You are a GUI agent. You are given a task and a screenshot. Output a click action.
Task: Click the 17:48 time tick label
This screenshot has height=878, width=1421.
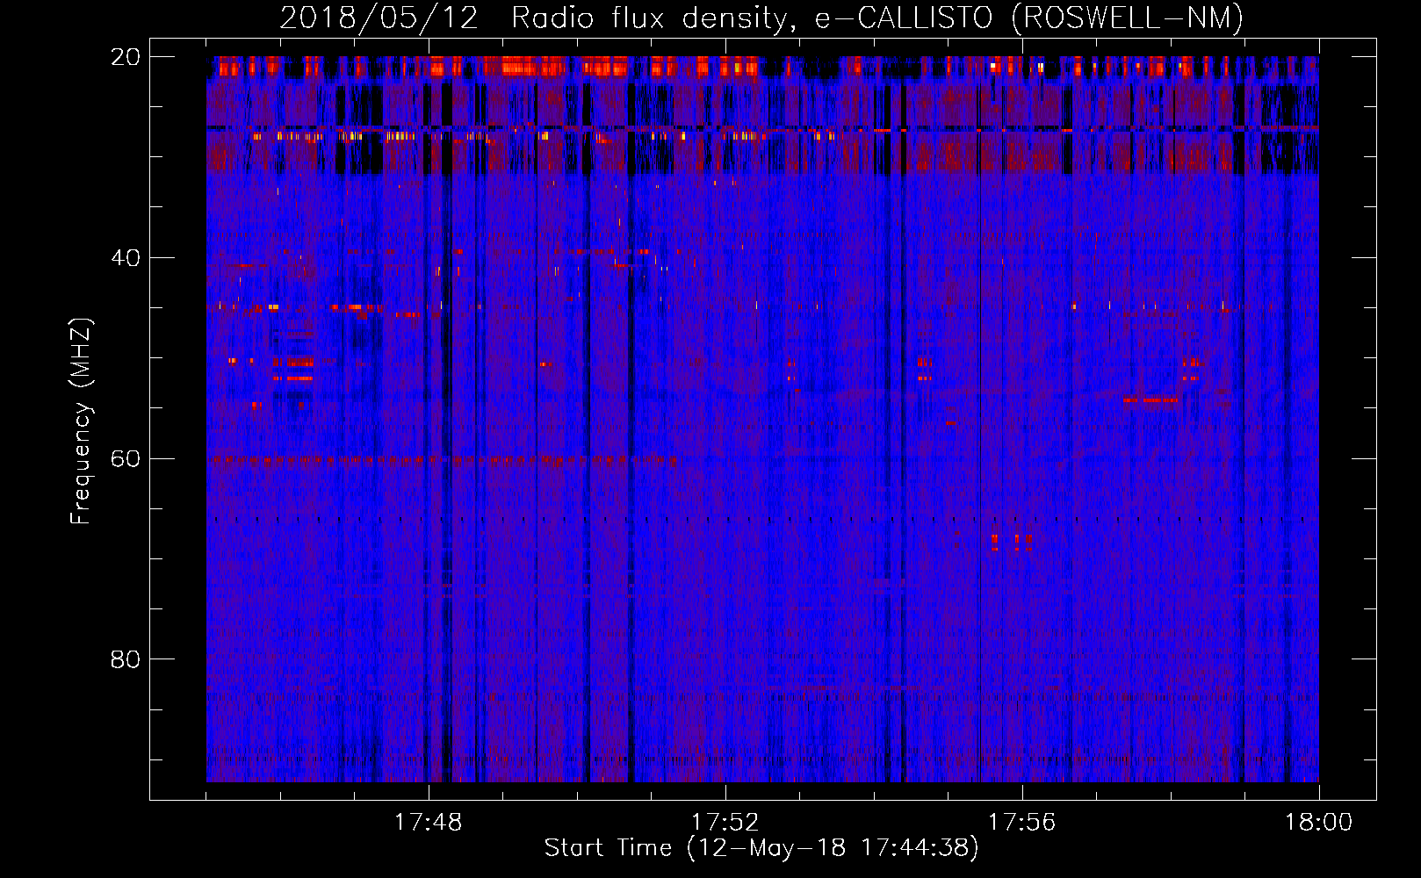tap(429, 823)
